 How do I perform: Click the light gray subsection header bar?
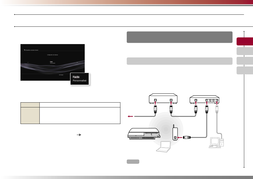[x=179, y=61]
